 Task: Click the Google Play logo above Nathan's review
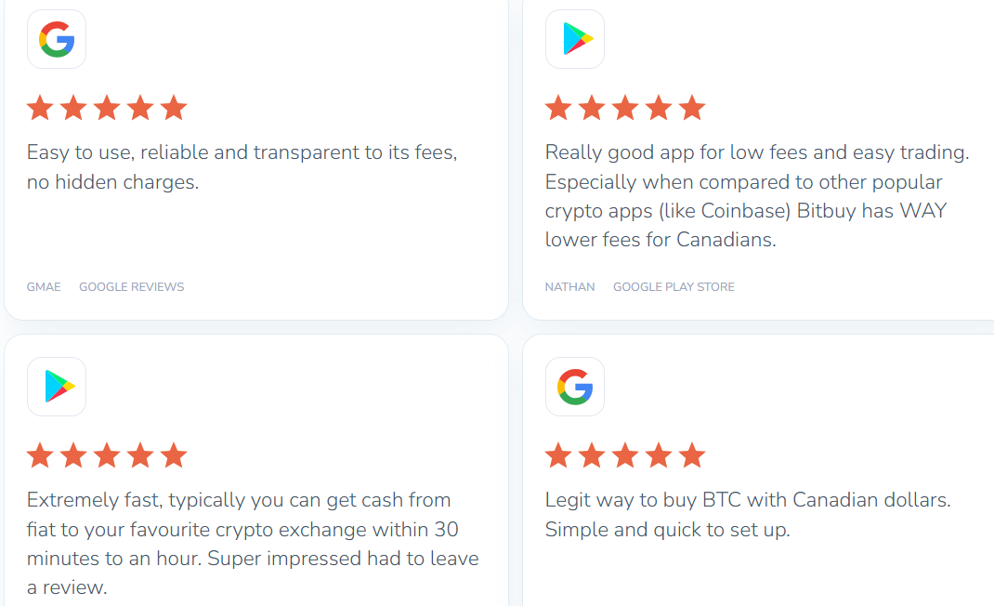click(x=576, y=40)
